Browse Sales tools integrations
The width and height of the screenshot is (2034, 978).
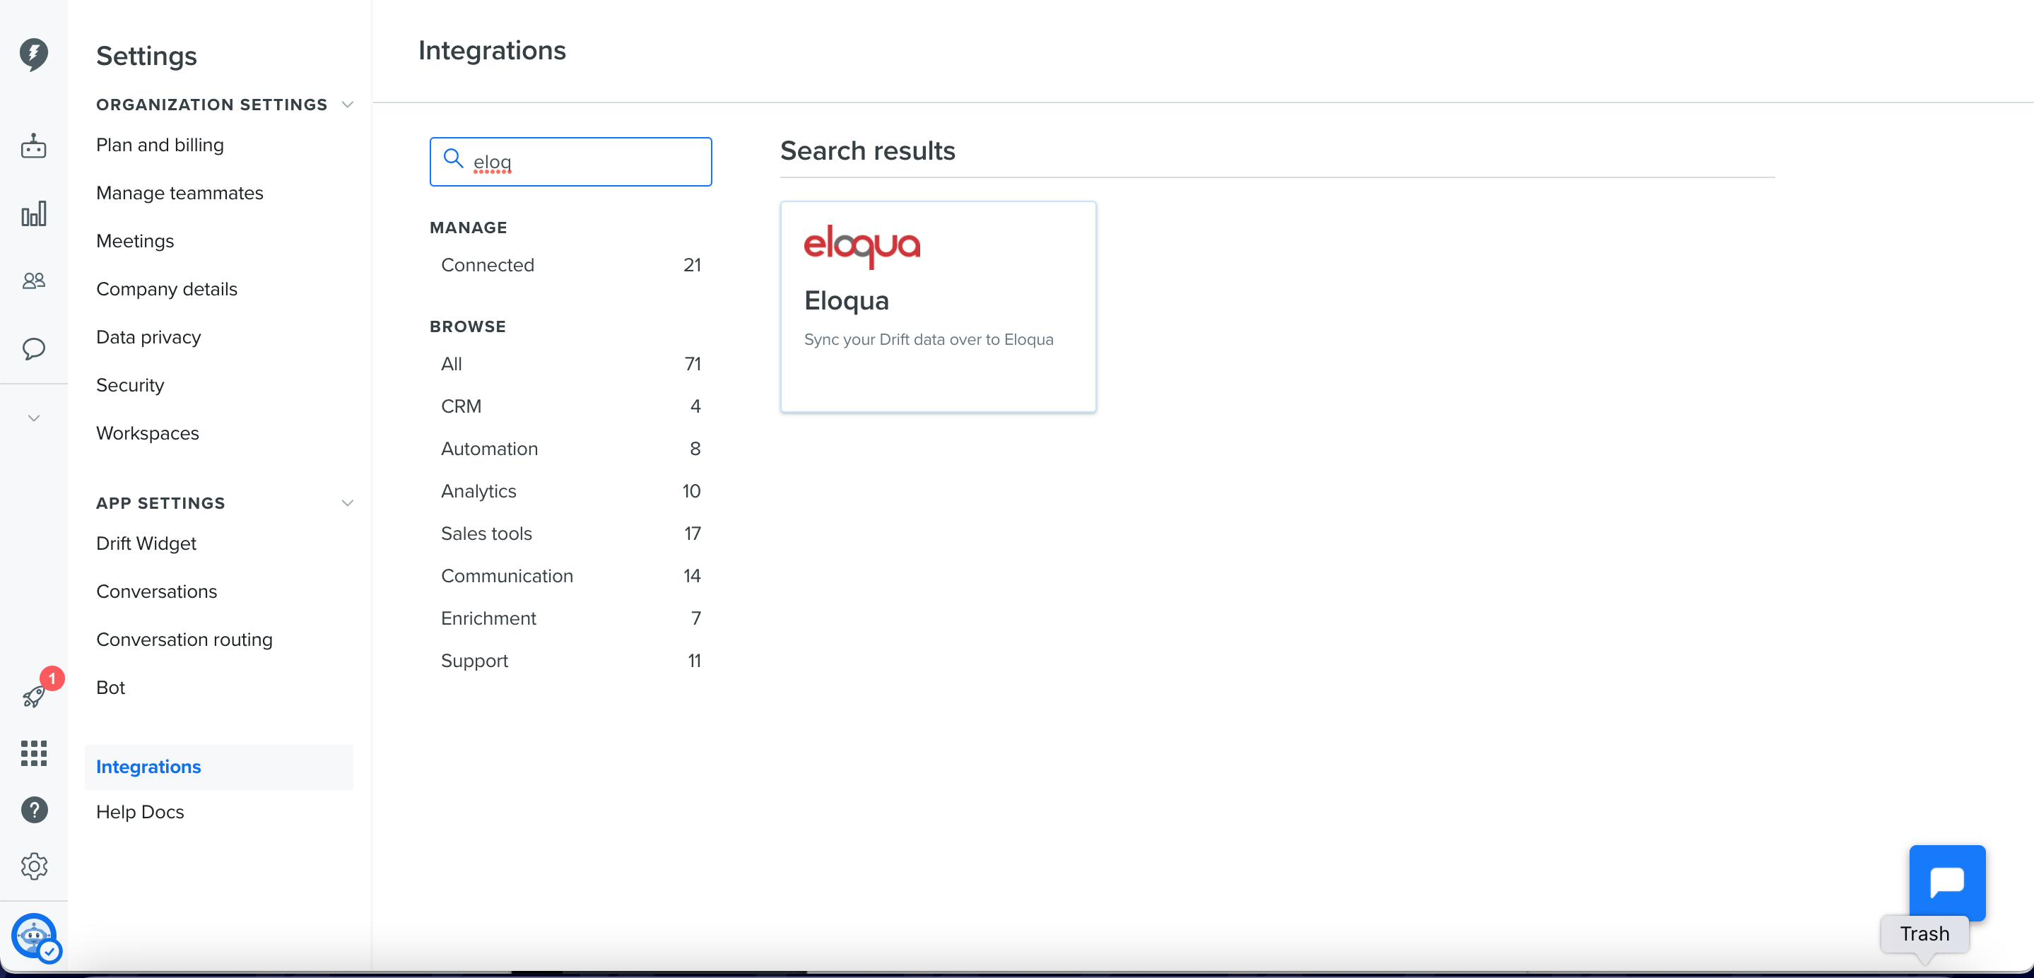(570, 534)
